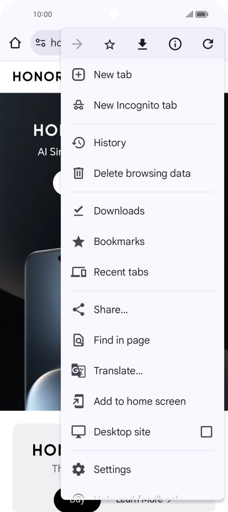
Task: Choose Share... option
Action: click(x=142, y=310)
